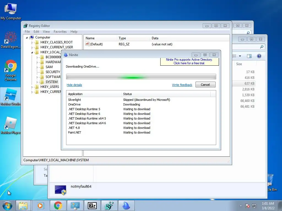Select the notmyfault64 file thumbnail
The width and height of the screenshot is (282, 211).
[60, 190]
